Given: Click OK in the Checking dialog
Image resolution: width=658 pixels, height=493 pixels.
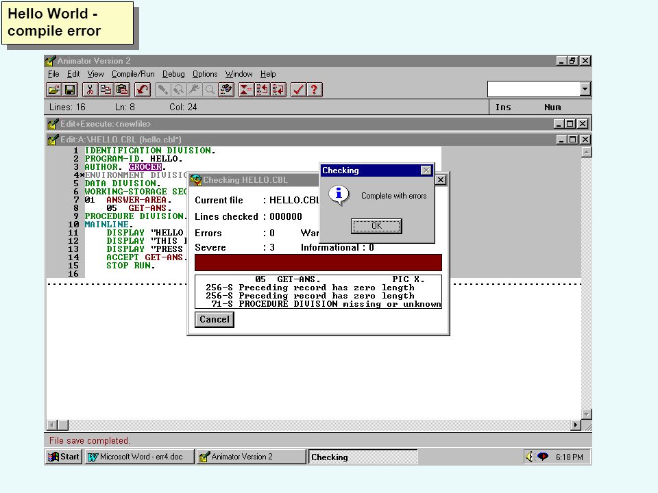Looking at the screenshot, I should (x=376, y=226).
